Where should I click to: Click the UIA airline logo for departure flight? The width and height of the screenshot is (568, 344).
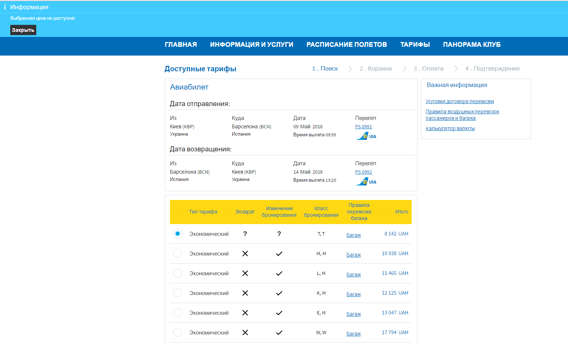pos(366,136)
